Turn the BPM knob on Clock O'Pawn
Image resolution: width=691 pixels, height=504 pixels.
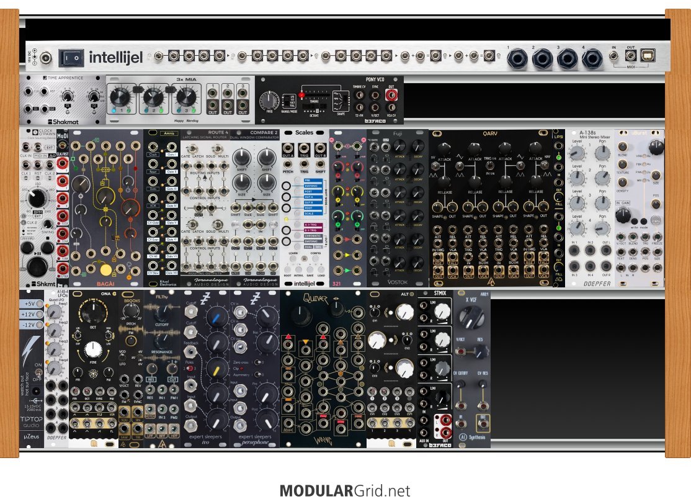(x=37, y=198)
